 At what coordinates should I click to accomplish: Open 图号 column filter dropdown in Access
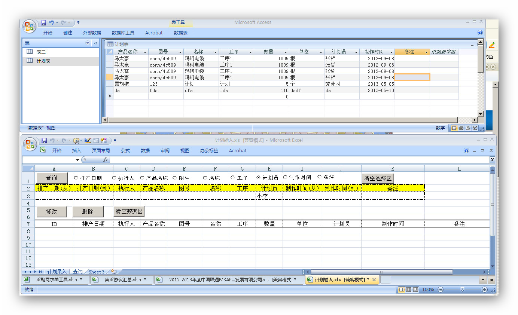point(180,52)
